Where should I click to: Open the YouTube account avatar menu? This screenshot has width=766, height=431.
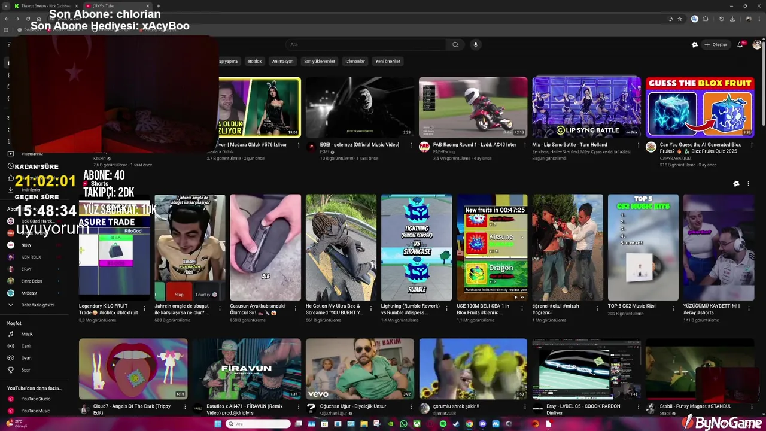[x=757, y=44]
